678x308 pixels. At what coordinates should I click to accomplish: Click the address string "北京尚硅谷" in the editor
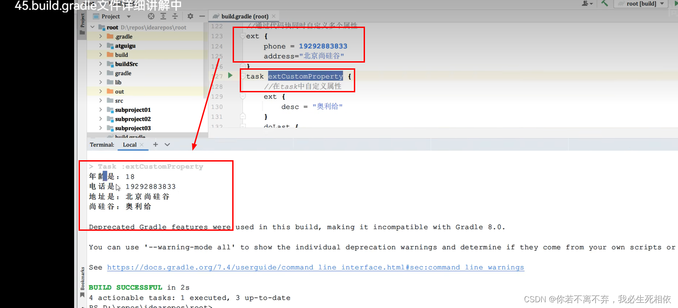(x=321, y=56)
